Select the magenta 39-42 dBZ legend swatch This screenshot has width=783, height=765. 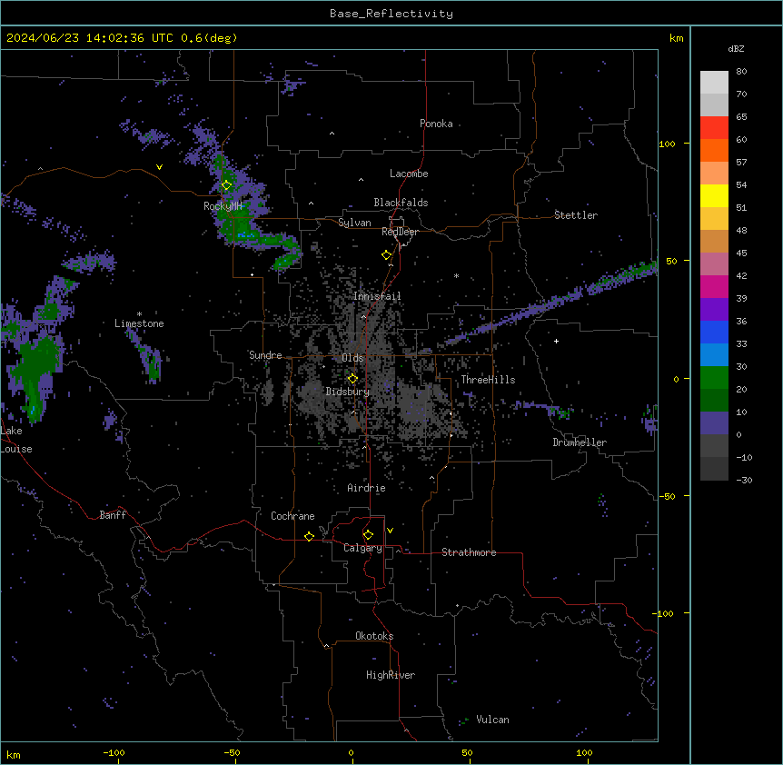pyautogui.click(x=714, y=286)
